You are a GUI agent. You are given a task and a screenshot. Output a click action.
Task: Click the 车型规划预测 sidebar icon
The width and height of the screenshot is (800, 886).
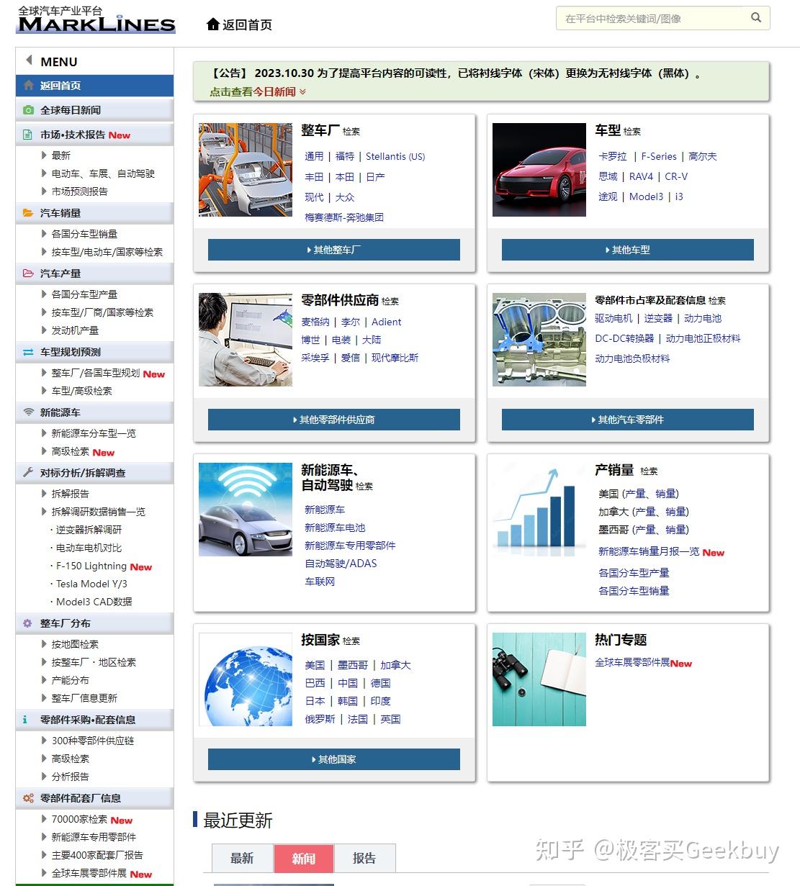26,352
